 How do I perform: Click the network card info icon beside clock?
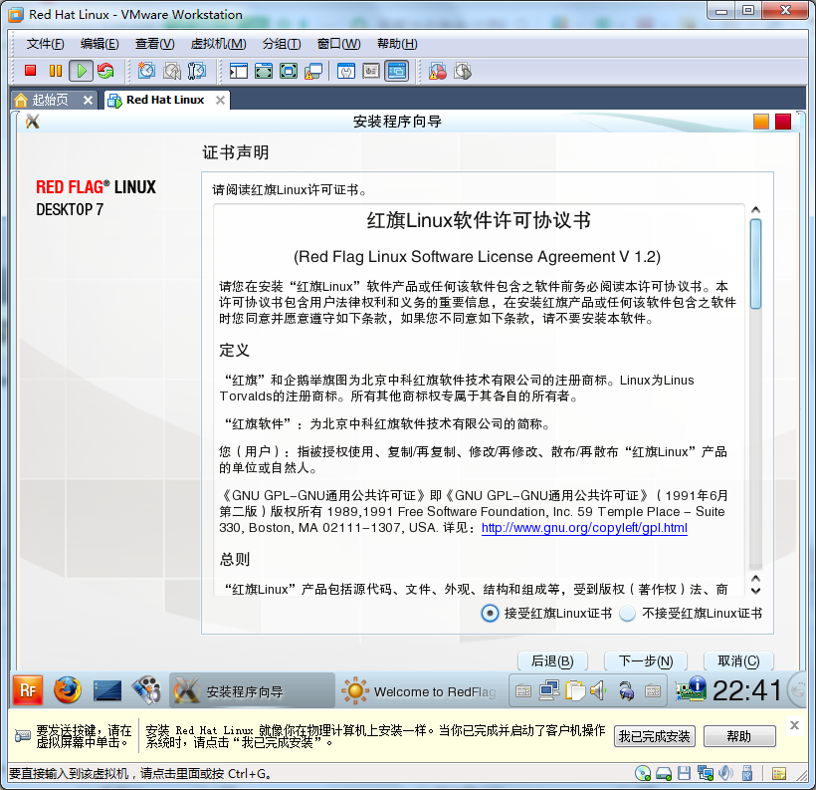[691, 689]
